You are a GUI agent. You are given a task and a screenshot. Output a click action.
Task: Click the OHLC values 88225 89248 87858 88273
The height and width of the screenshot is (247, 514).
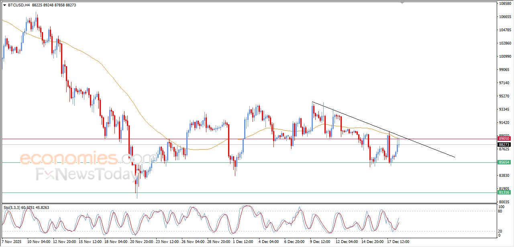(x=53, y=5)
